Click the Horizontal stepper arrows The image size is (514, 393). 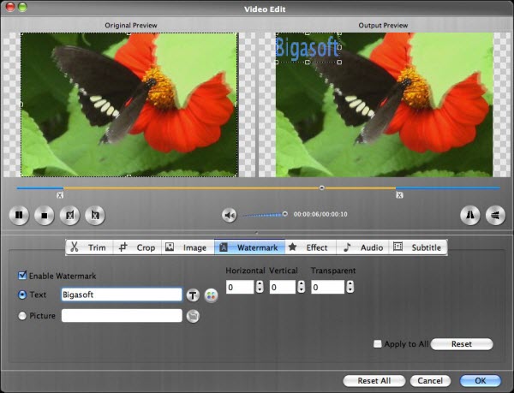pos(260,287)
